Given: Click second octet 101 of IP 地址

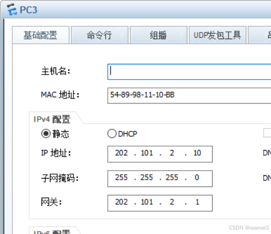Looking at the screenshot, I should [147, 153].
